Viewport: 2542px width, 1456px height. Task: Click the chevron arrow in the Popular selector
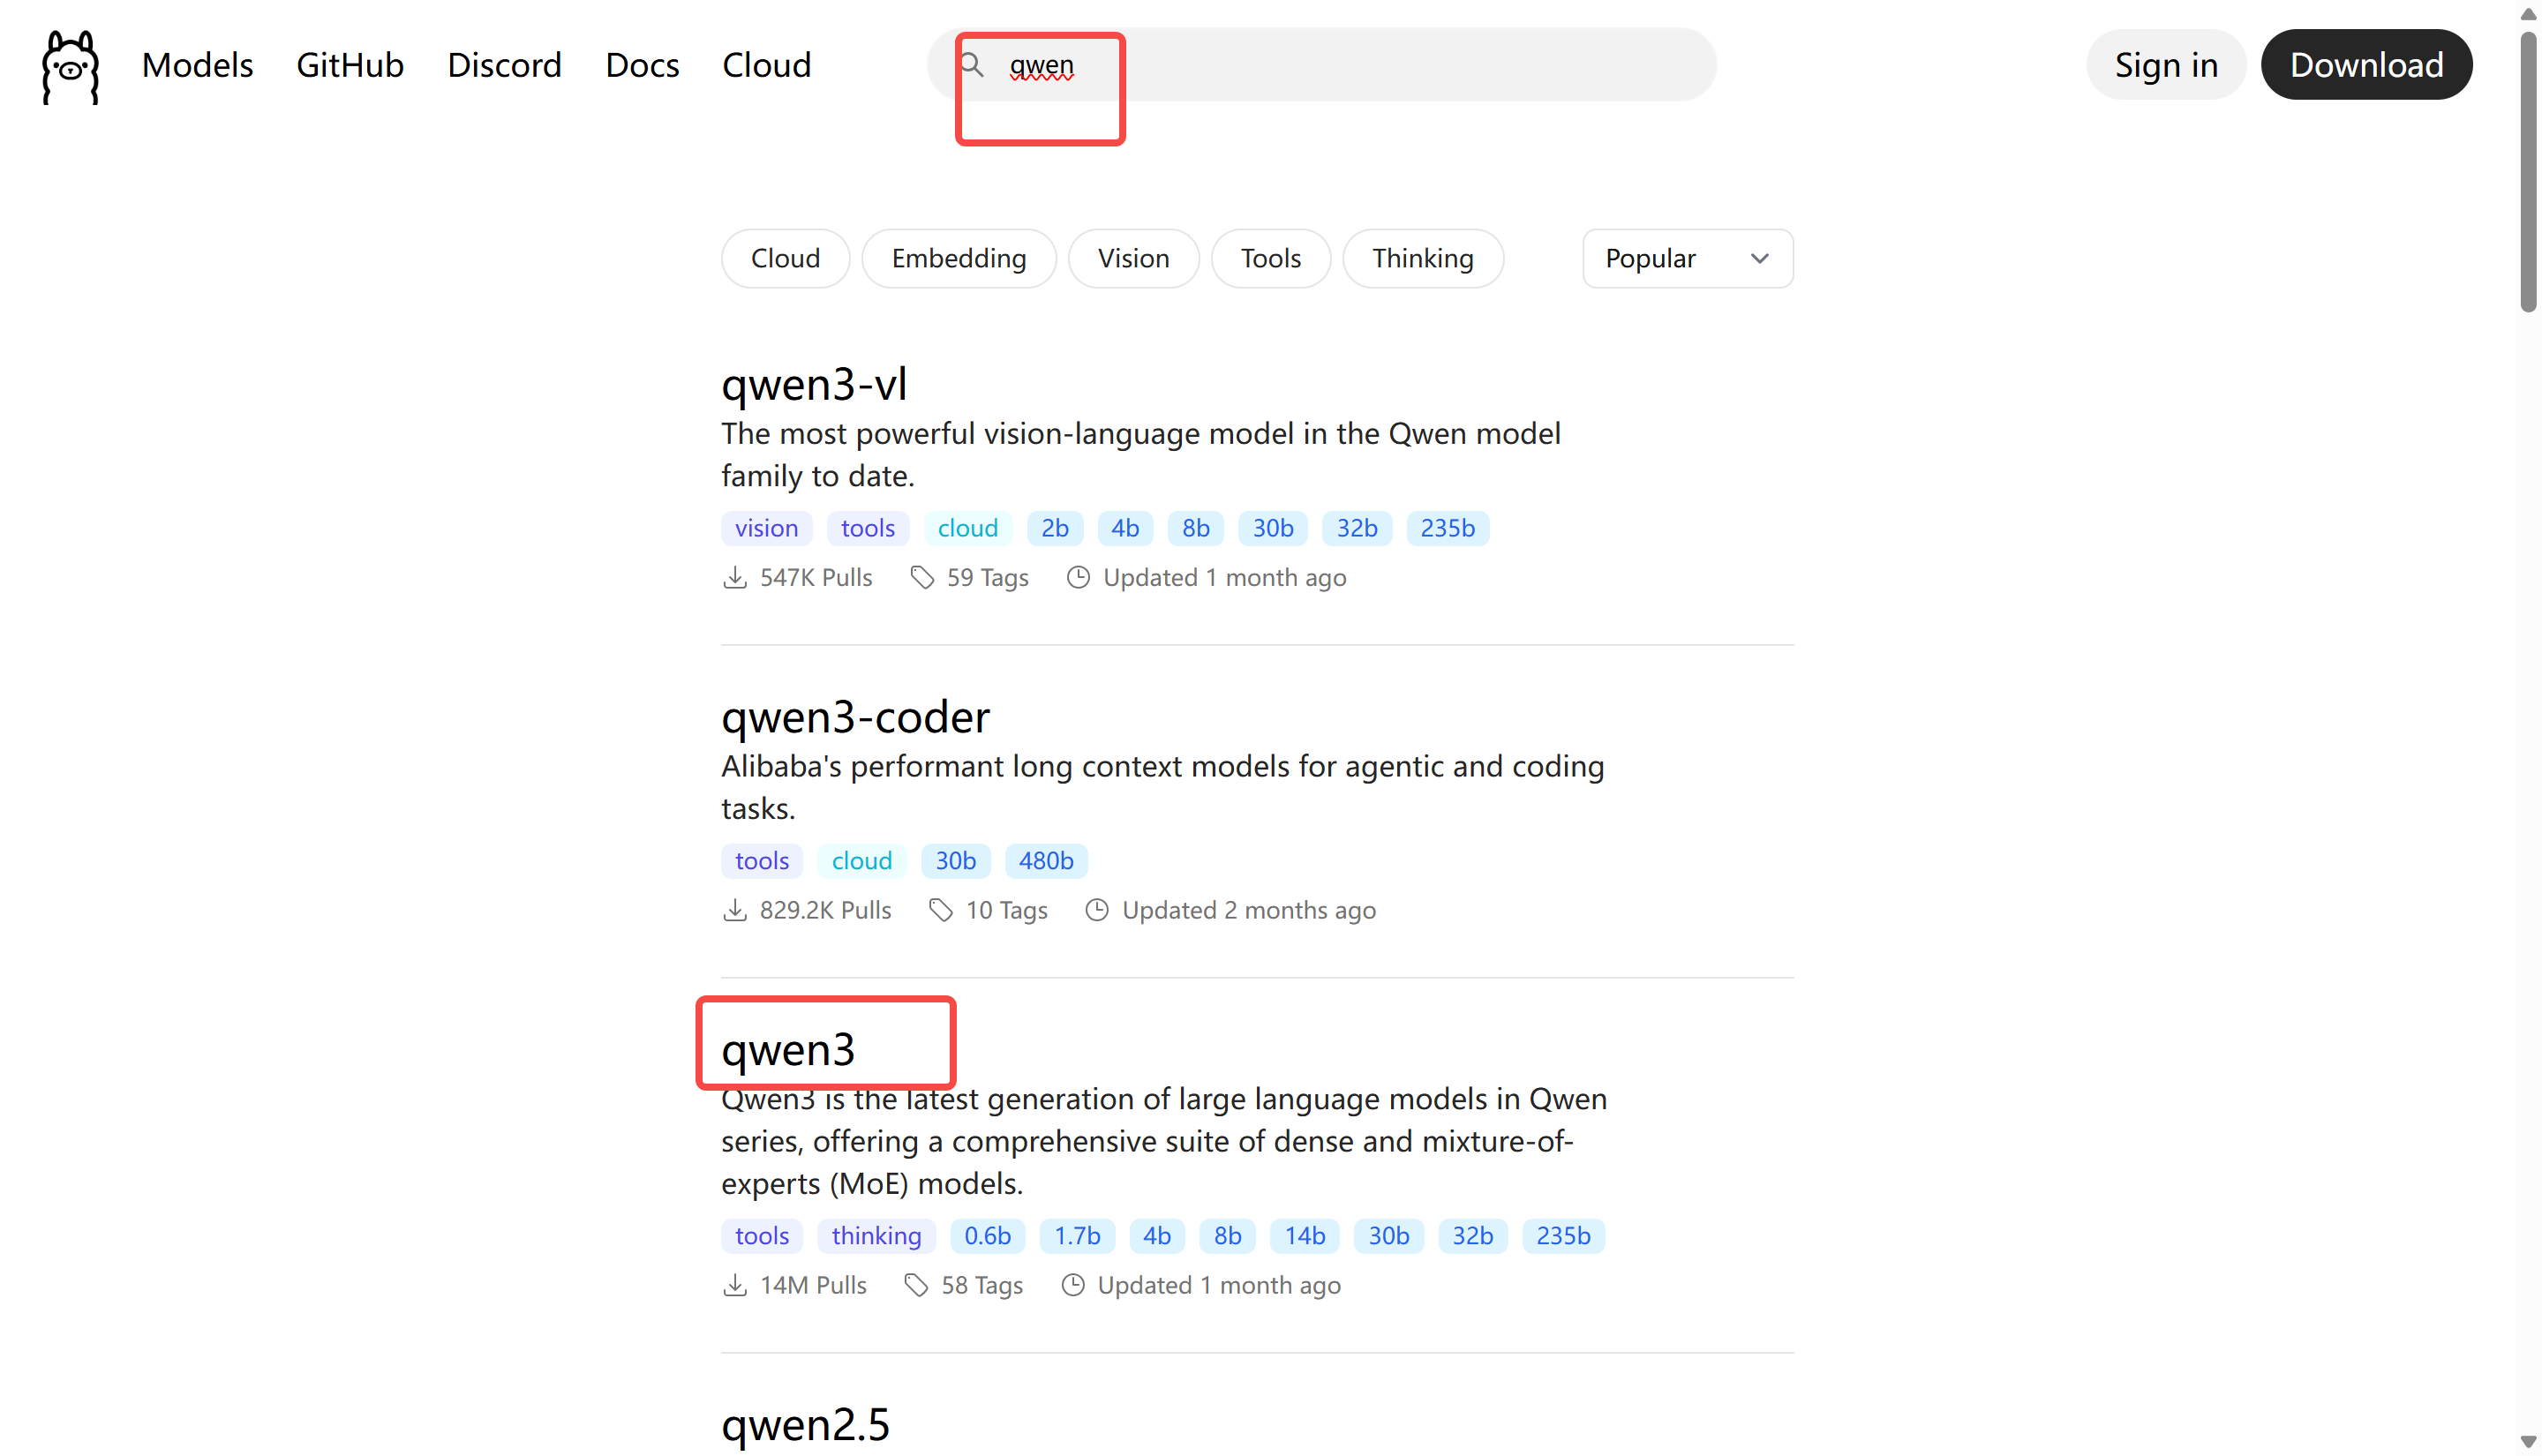click(1759, 258)
